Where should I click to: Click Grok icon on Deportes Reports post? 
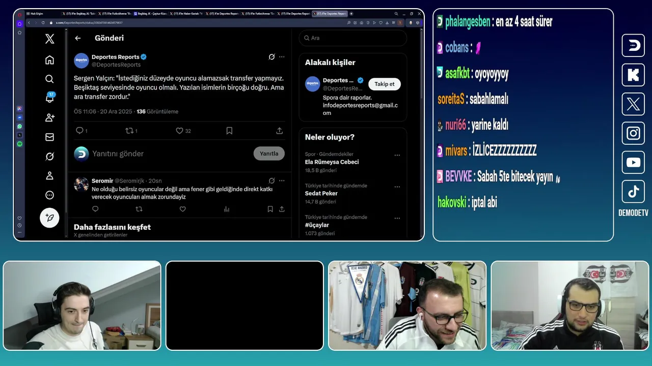click(x=271, y=57)
